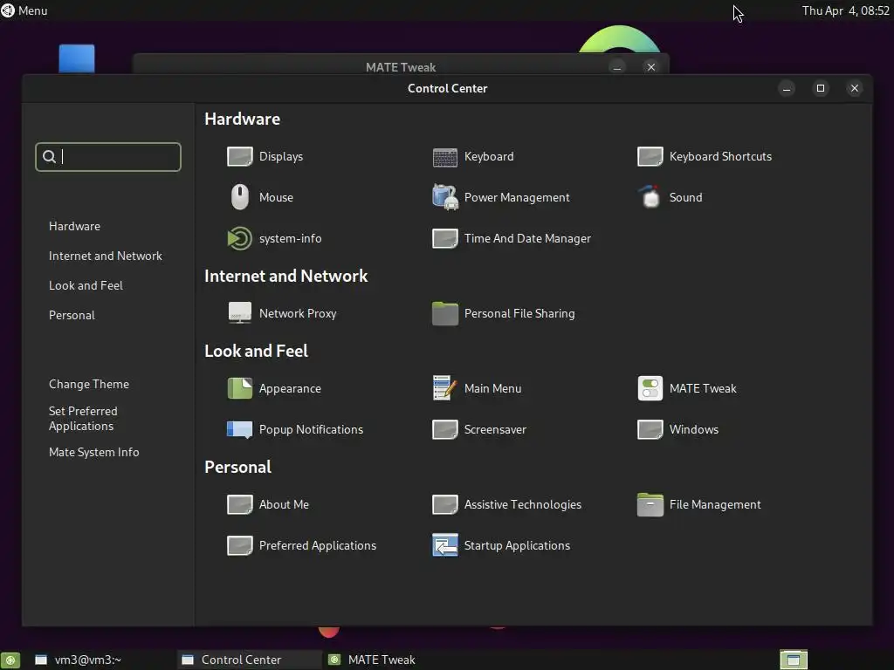The image size is (894, 670).
Task: Open the Sound settings icon
Action: pos(650,197)
